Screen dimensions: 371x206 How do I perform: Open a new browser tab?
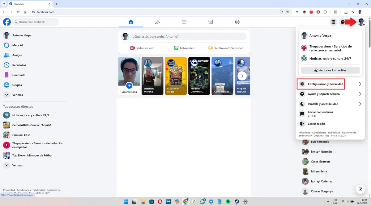56,4
